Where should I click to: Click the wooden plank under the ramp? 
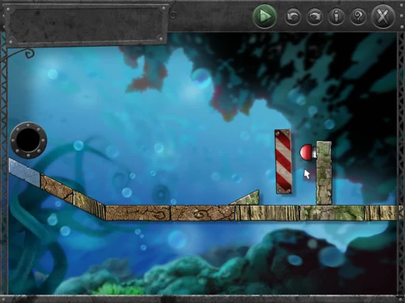pos(267,213)
